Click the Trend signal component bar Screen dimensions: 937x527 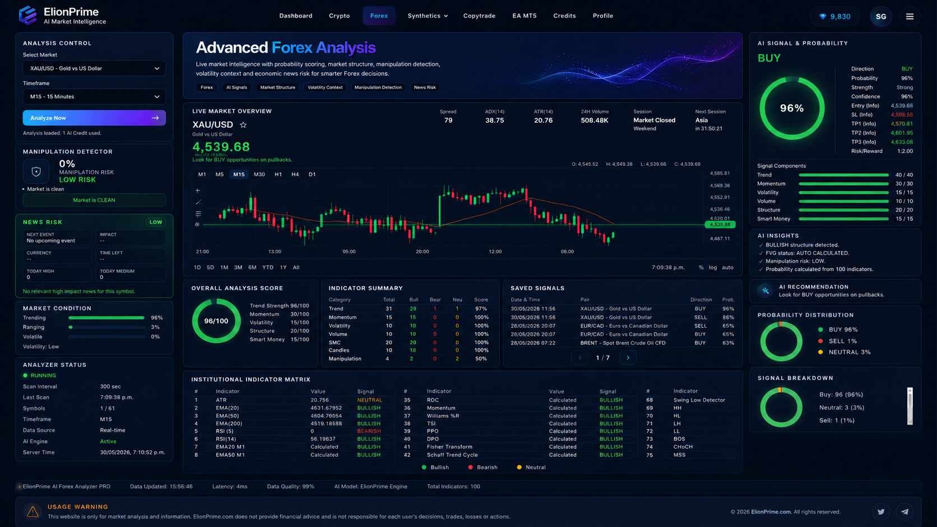(x=844, y=175)
